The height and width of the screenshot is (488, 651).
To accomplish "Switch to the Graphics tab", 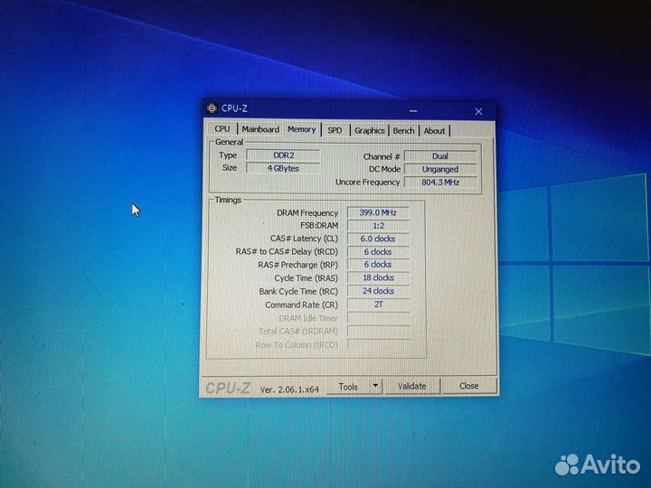I will (x=370, y=131).
